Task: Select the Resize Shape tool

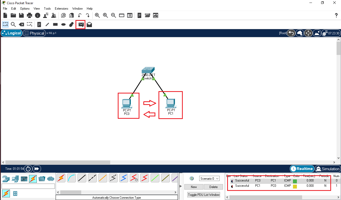Action: pos(30,24)
